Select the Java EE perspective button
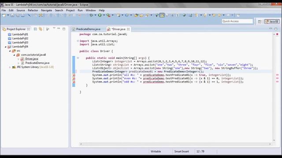 tap(272, 22)
